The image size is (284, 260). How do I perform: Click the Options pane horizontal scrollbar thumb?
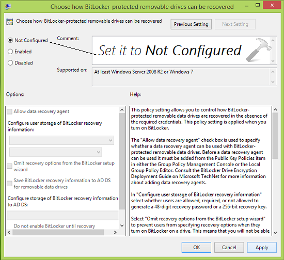[x=58, y=232]
